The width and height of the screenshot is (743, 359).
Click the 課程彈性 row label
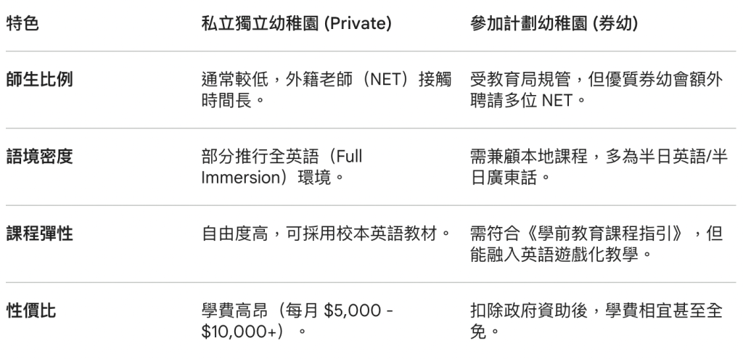[x=39, y=234]
